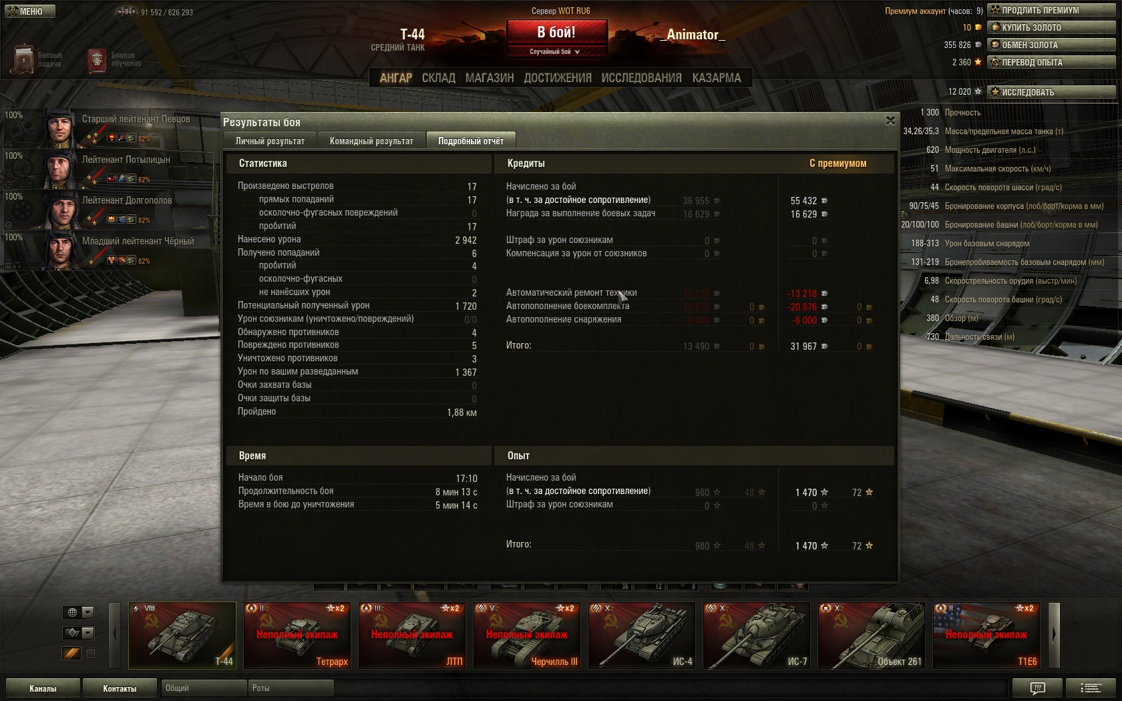Open the МЕНЮ button

(x=30, y=11)
